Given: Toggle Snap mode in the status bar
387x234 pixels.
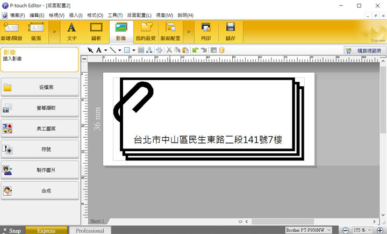Looking at the screenshot, I should tap(11, 230).
